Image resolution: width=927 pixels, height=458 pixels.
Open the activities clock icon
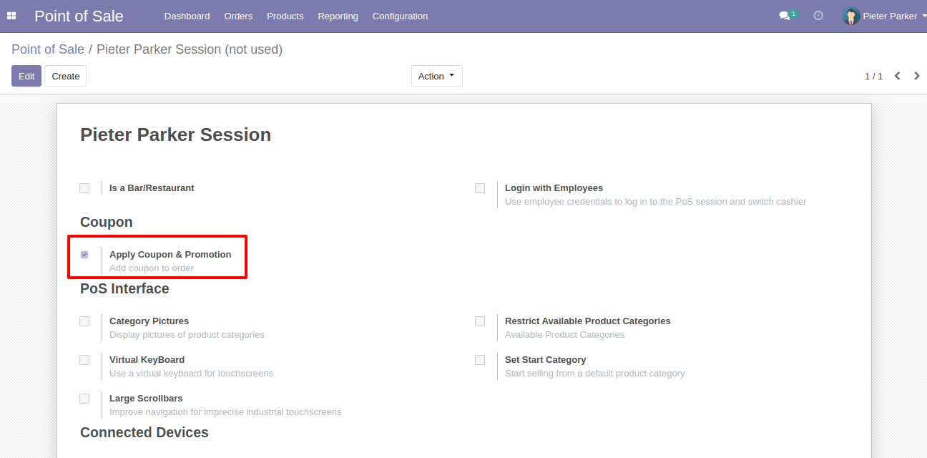818,16
